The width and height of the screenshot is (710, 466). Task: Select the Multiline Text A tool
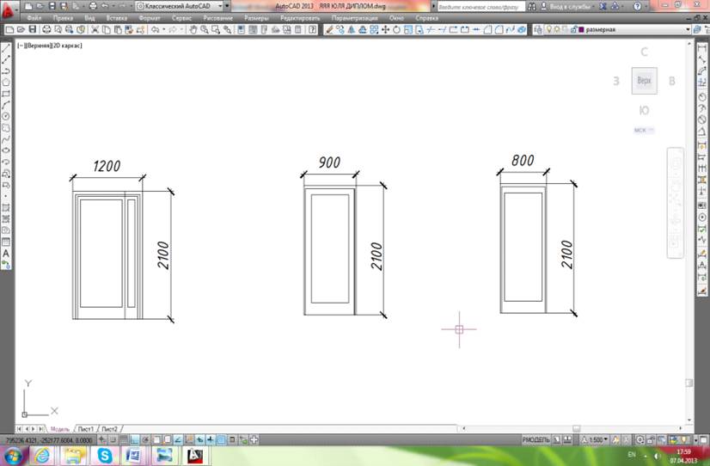click(x=6, y=253)
